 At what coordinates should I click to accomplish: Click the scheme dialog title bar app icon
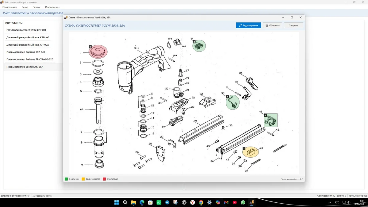(66, 17)
